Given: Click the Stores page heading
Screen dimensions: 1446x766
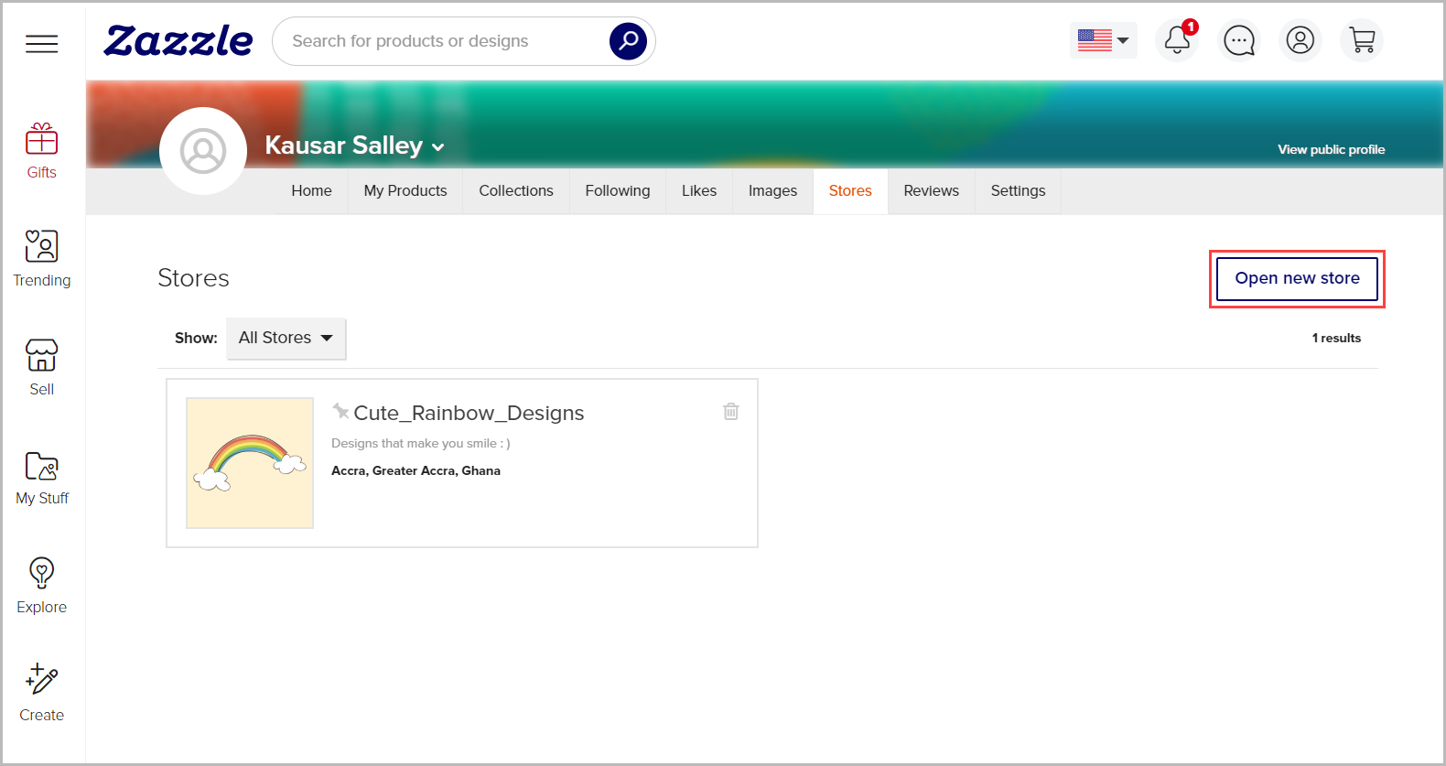Looking at the screenshot, I should tap(193, 278).
